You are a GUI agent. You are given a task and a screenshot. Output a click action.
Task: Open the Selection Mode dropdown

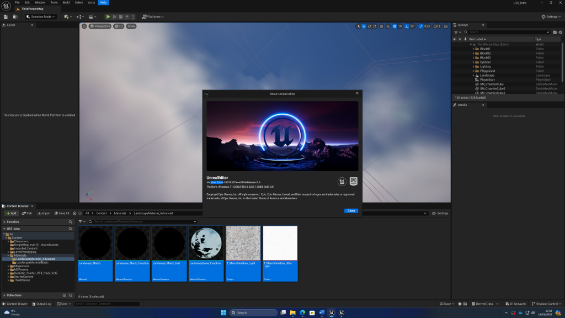pos(41,17)
